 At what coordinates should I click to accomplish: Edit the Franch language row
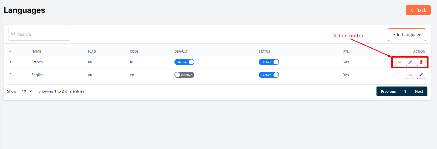[x=410, y=62]
